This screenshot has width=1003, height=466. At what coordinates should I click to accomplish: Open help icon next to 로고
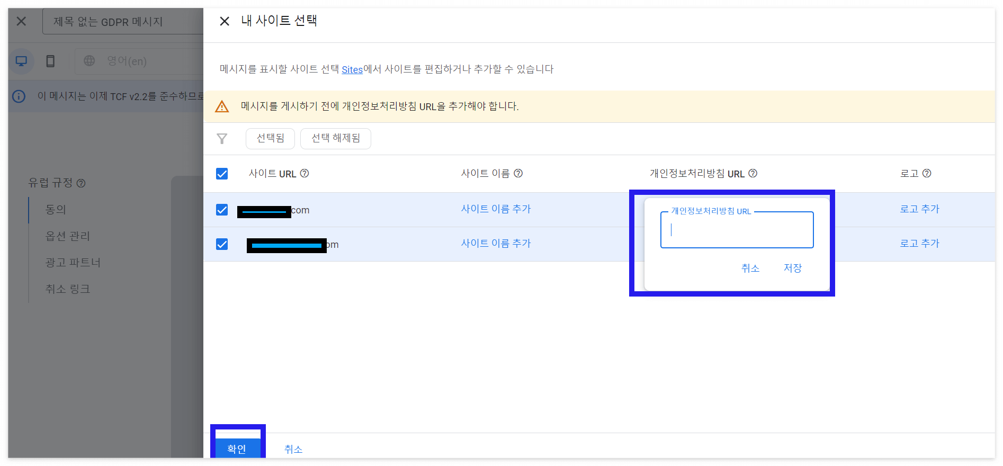[x=927, y=173]
